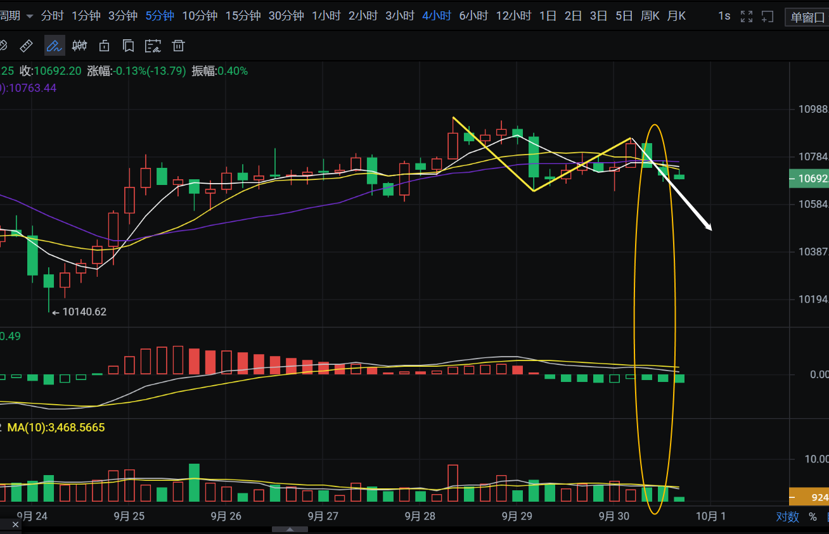Image resolution: width=829 pixels, height=534 pixels.
Task: Open the 单窗口 window layout dropdown
Action: 806,17
